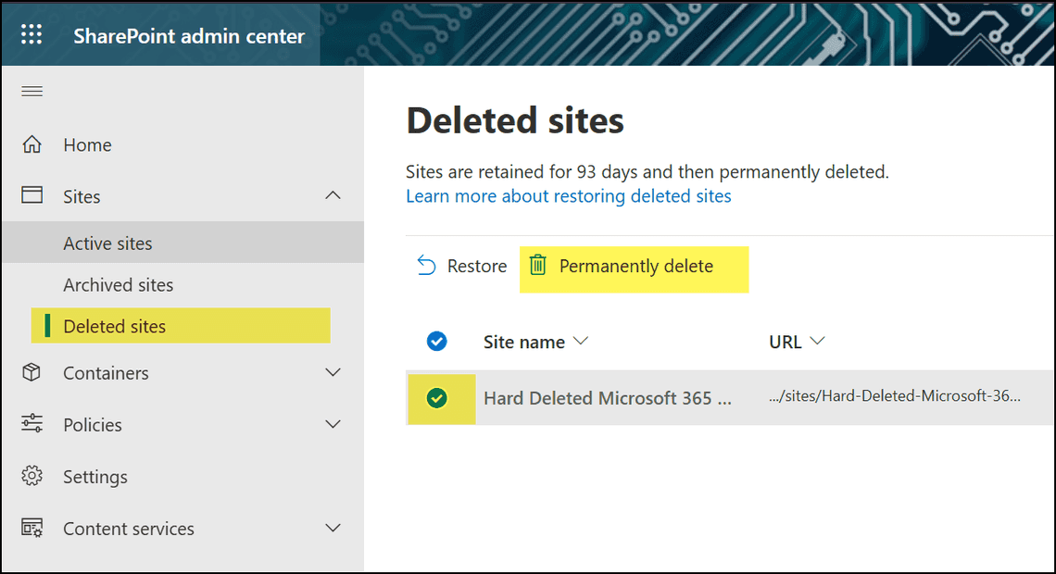Expand the Content services chevron

pyautogui.click(x=333, y=528)
